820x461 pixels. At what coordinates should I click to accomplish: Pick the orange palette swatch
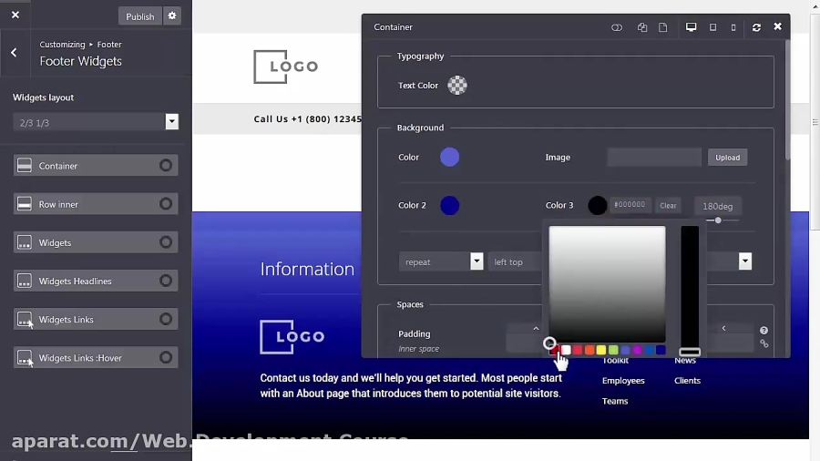click(589, 350)
